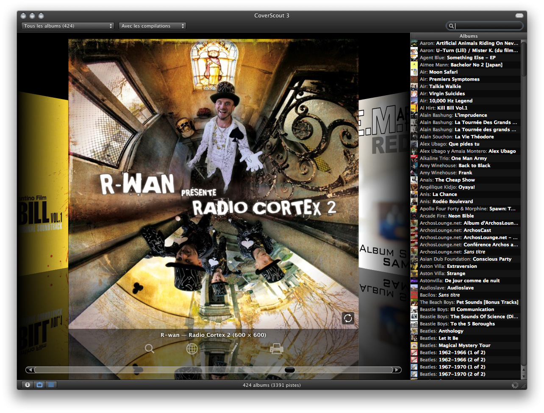Select 'Aston Villa: Strange' row
The height and width of the screenshot is (413, 544).
pyautogui.click(x=465, y=273)
